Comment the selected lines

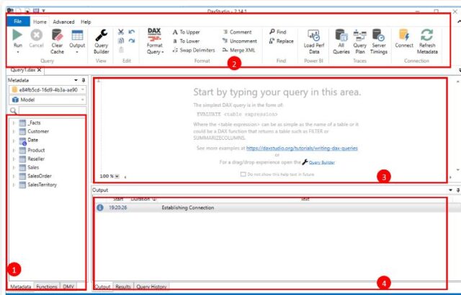click(x=237, y=32)
